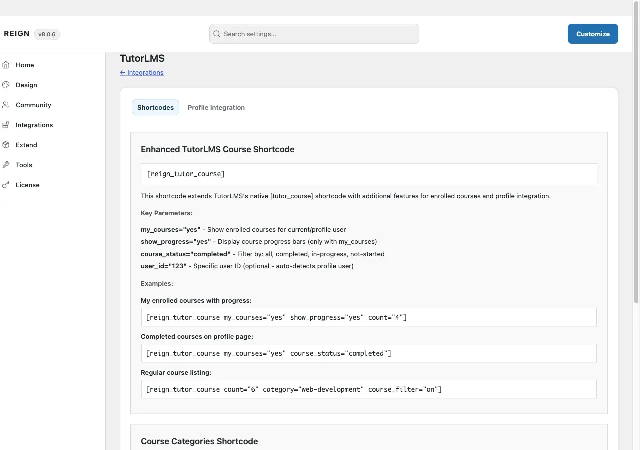Click the Integrations blocks icon

click(x=6, y=125)
